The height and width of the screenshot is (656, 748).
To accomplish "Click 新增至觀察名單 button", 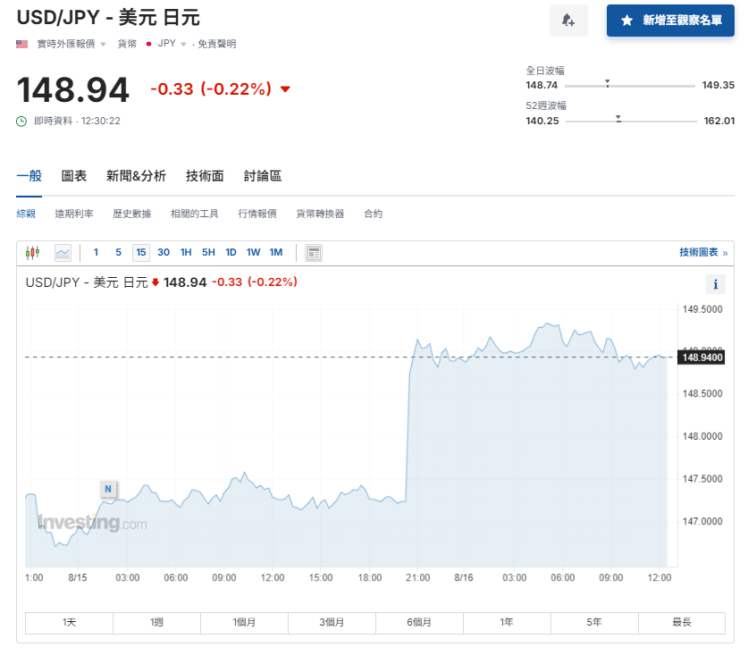I will [670, 20].
